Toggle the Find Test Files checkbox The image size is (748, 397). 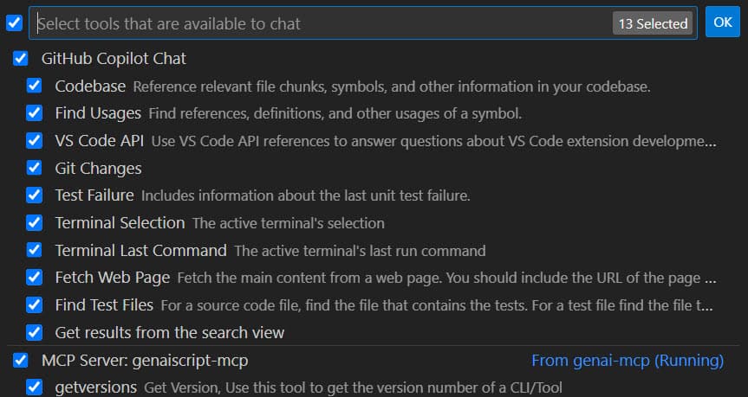pos(34,304)
